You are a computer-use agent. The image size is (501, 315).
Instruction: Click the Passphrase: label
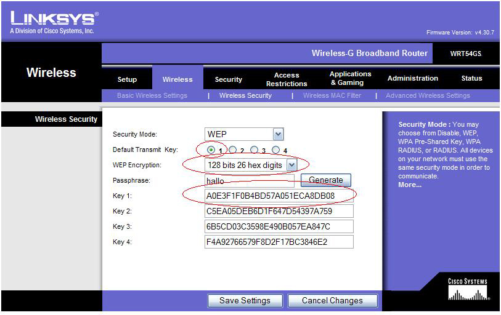coord(131,180)
